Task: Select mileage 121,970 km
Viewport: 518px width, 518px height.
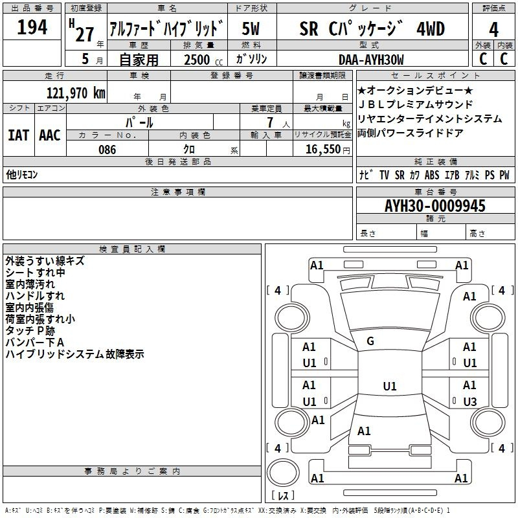Action: pyautogui.click(x=76, y=93)
